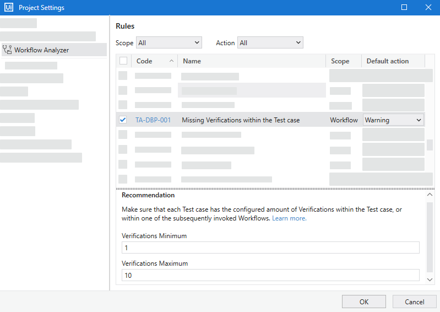Image resolution: width=440 pixels, height=312 pixels.
Task: Open the TA-DBP-001 rule code link
Action: tap(153, 120)
